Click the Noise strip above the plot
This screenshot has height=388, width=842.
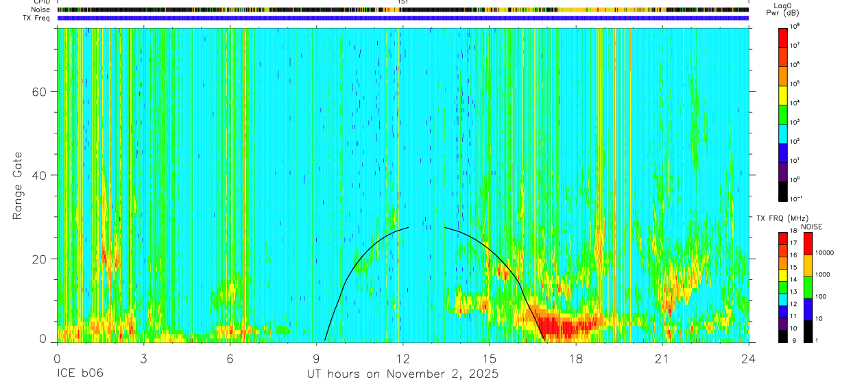click(402, 10)
